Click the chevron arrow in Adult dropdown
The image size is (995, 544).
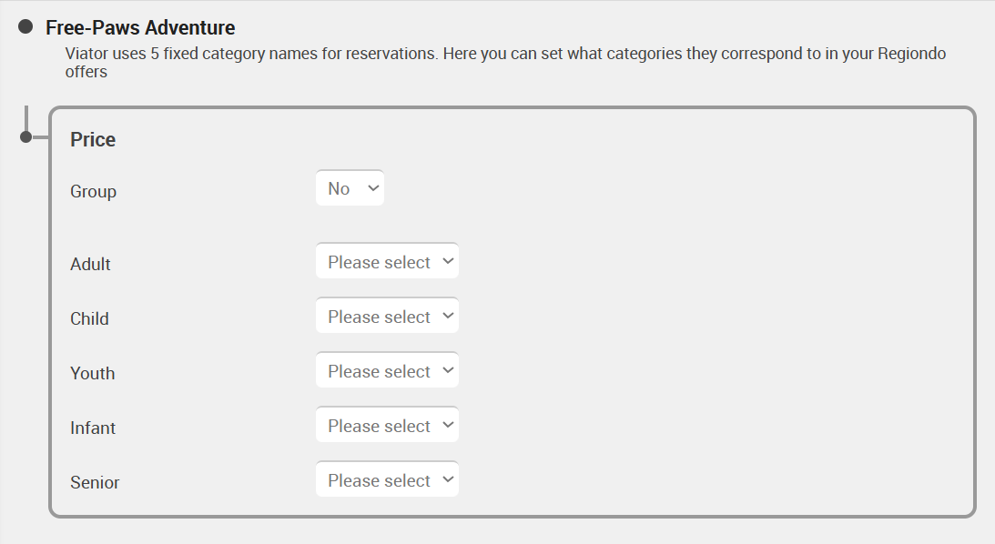448,261
